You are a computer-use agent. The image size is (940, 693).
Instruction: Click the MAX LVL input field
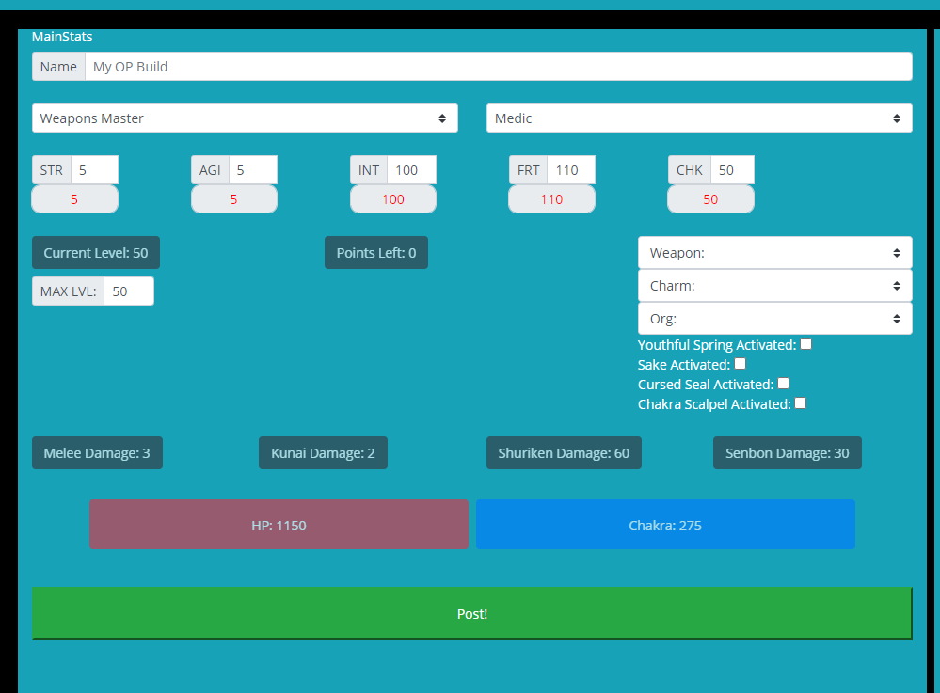click(x=129, y=291)
